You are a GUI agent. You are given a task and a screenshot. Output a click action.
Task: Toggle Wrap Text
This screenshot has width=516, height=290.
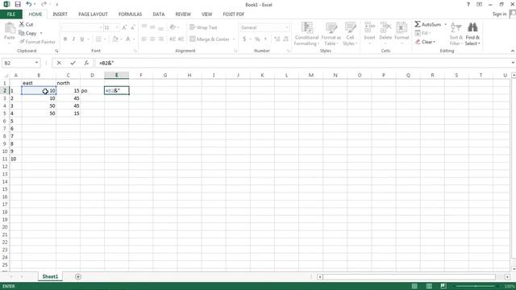[x=204, y=27]
